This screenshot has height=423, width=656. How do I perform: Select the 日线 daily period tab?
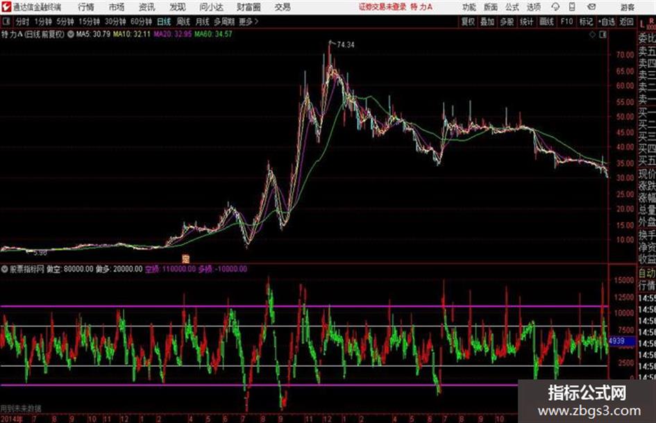tap(164, 22)
